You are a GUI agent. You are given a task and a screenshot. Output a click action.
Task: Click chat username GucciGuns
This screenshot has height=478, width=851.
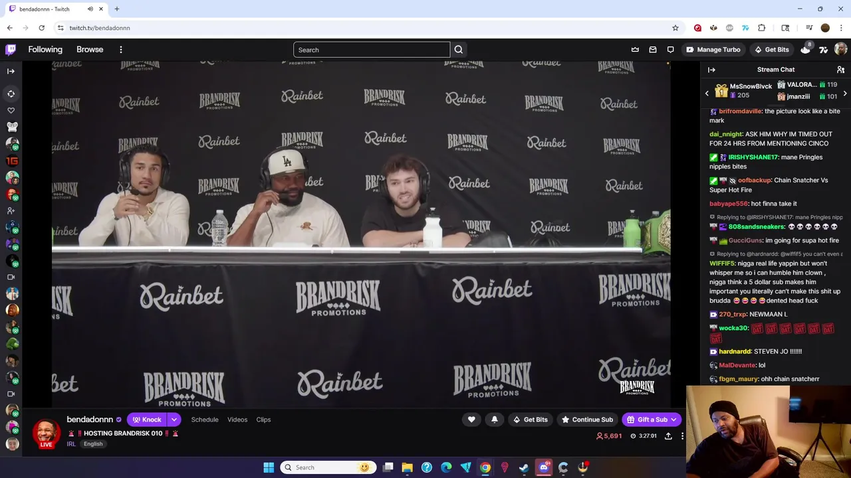(x=745, y=240)
